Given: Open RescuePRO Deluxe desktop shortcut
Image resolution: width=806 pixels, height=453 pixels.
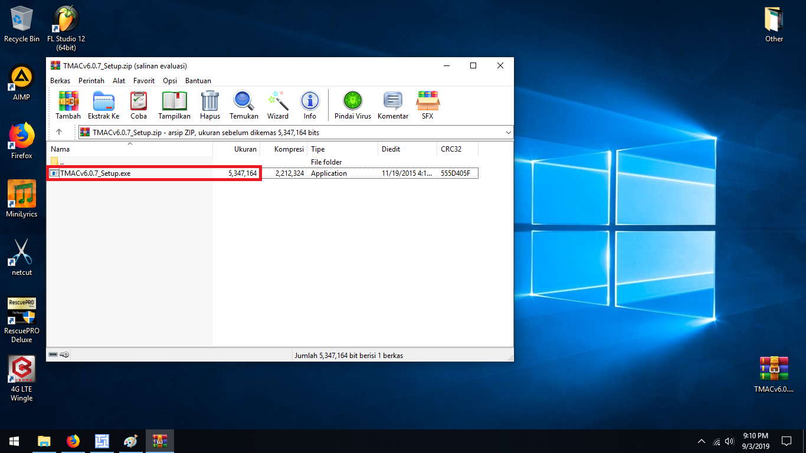Looking at the screenshot, I should [22, 320].
